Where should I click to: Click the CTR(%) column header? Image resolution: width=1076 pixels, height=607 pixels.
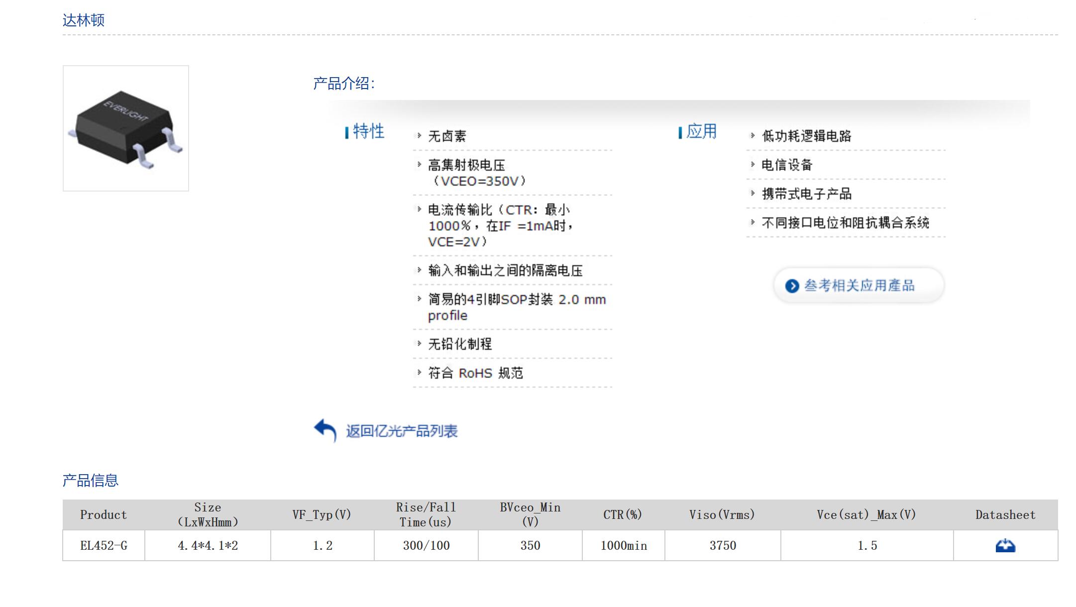623,515
